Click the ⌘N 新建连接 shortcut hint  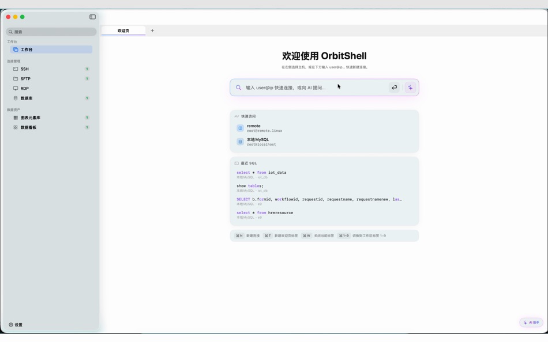[247, 236]
